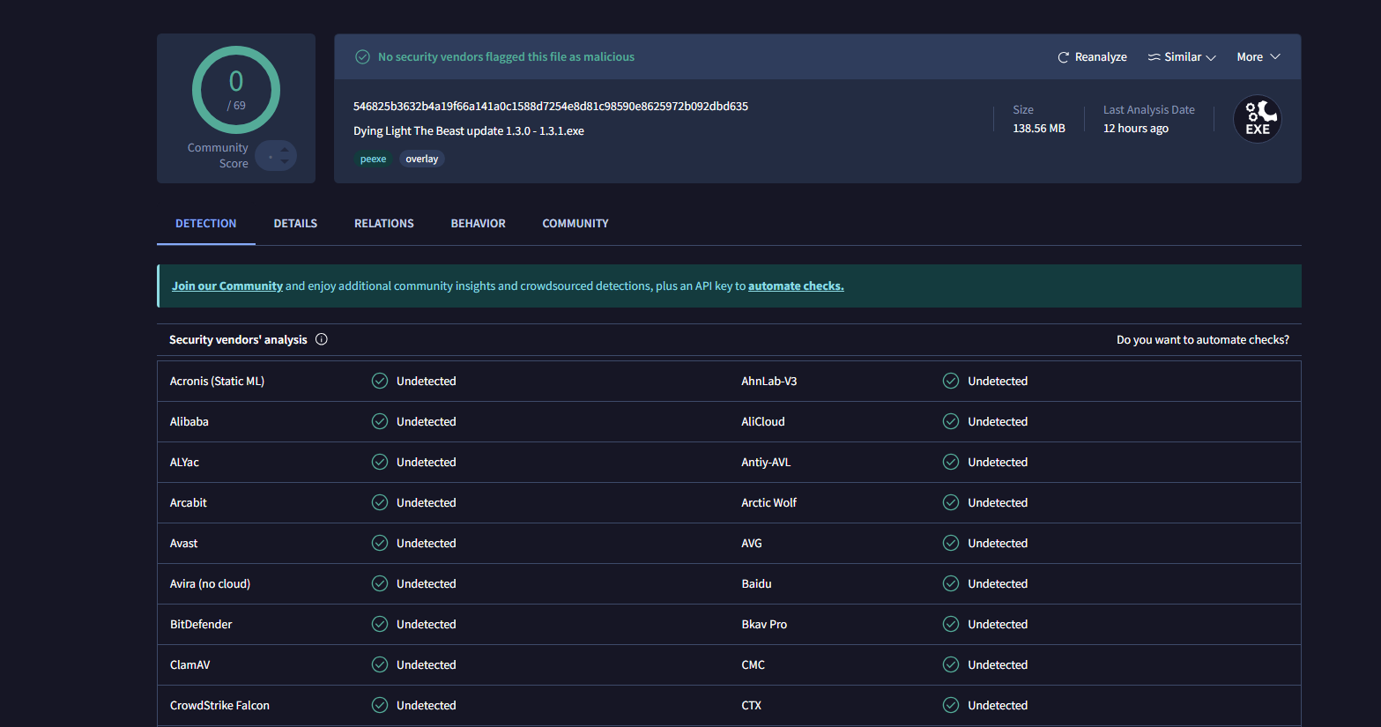
Task: Click the Undetected check icon for AhnLab-V3
Action: 951,381
